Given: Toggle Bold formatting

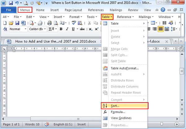Looking at the screenshot, I should tap(61, 29).
